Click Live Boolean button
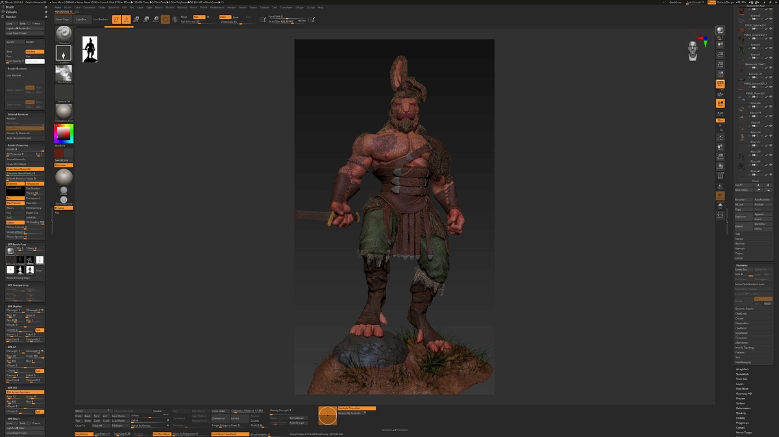Image resolution: width=779 pixels, height=437 pixels. click(101, 19)
